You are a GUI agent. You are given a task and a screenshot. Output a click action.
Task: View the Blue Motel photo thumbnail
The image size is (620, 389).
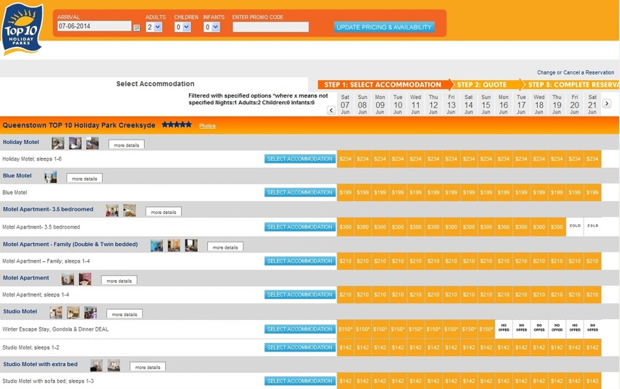coord(50,177)
